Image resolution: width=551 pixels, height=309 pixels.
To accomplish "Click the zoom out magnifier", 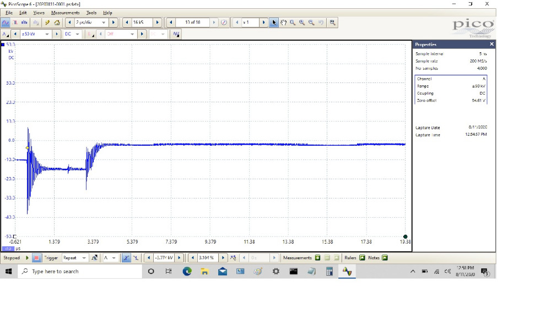I will [311, 23].
